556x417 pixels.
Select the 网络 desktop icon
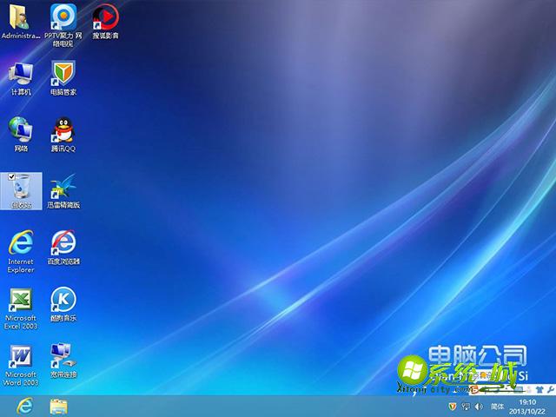(21, 134)
